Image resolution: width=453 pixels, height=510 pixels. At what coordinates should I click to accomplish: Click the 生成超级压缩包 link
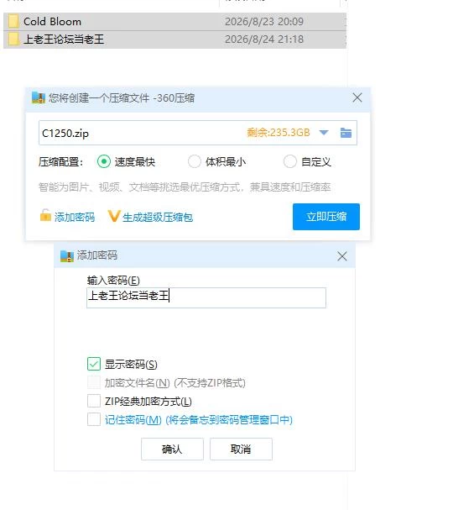(x=158, y=217)
